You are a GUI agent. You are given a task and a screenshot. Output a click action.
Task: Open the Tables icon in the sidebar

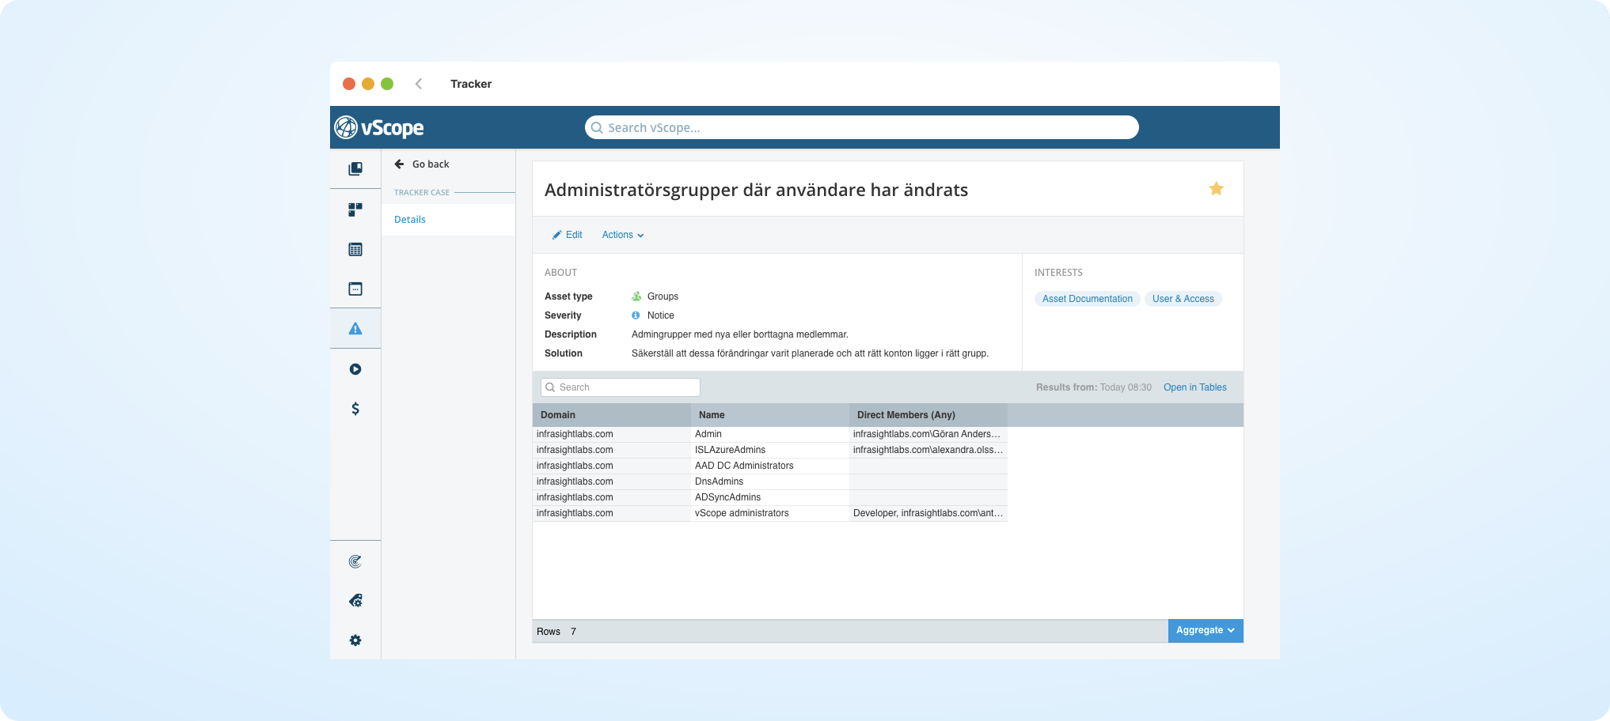(x=355, y=249)
